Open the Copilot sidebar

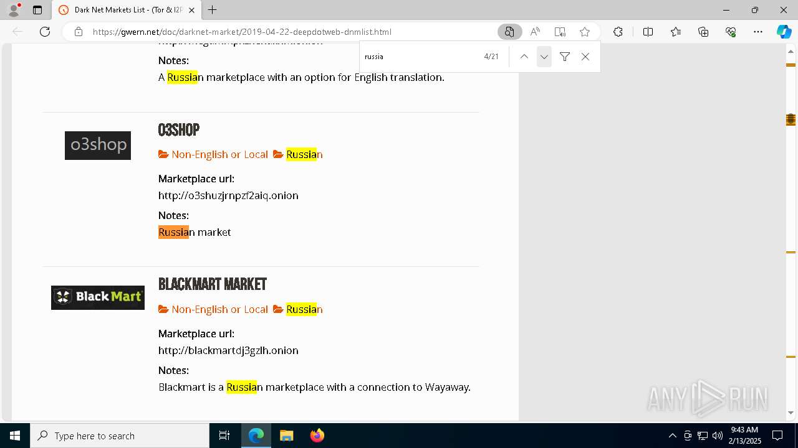pos(784,32)
